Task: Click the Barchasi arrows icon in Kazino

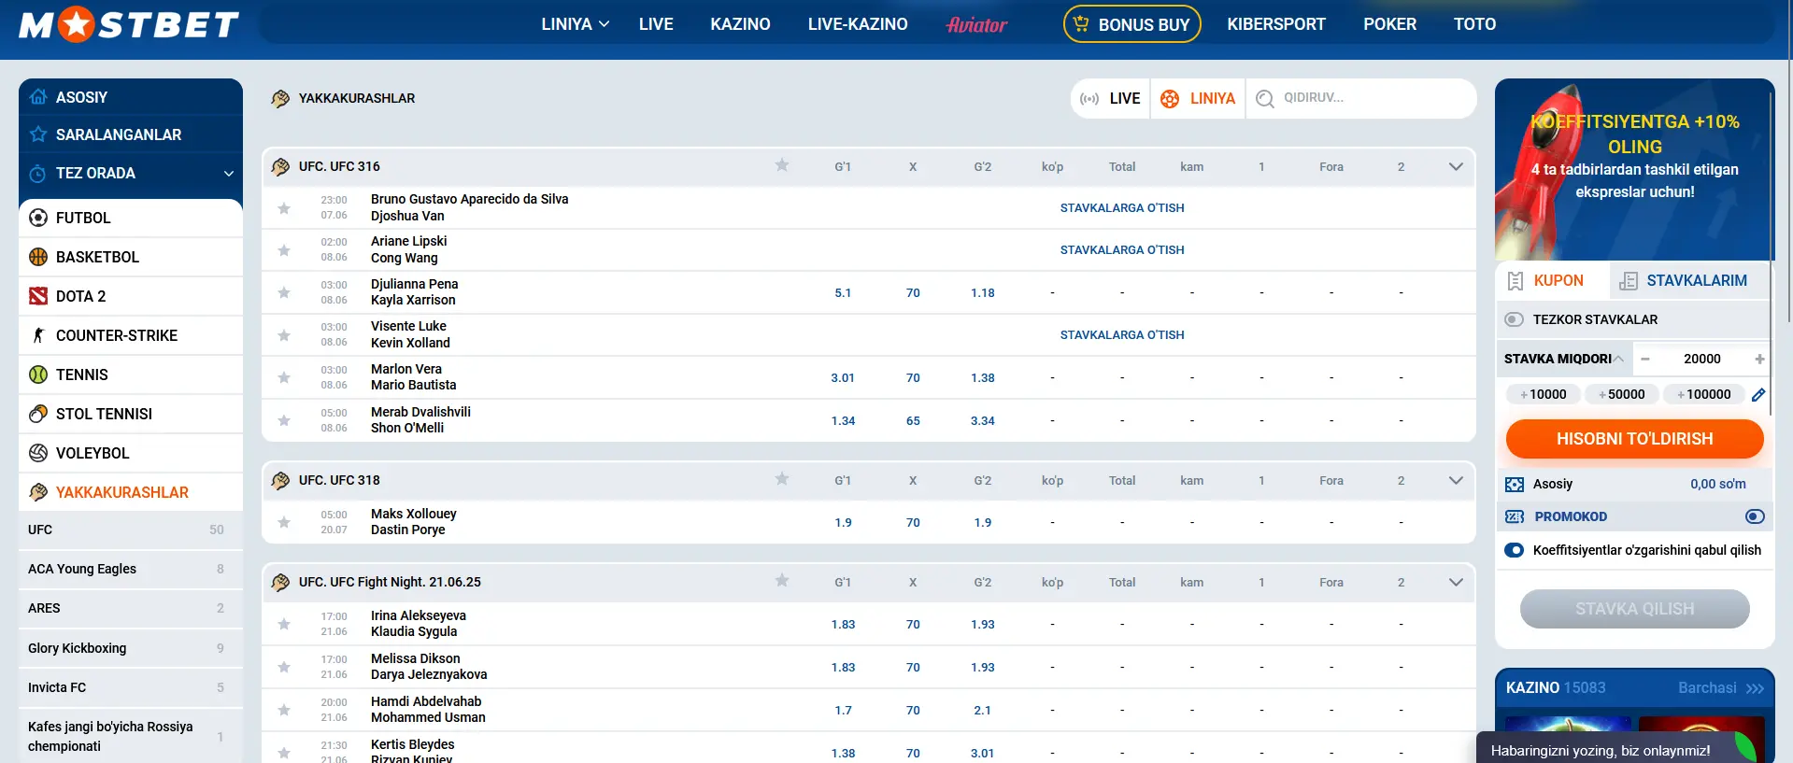Action: point(1755,688)
